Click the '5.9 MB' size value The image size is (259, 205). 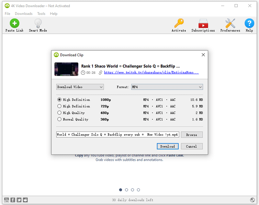197,106
